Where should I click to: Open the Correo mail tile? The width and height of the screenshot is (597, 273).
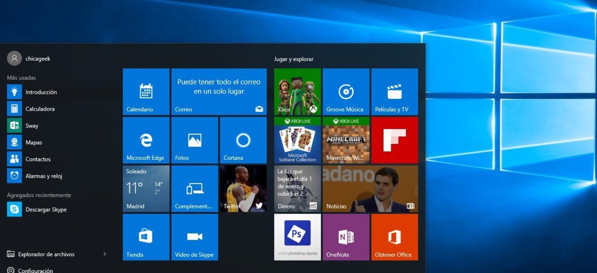coord(219,92)
